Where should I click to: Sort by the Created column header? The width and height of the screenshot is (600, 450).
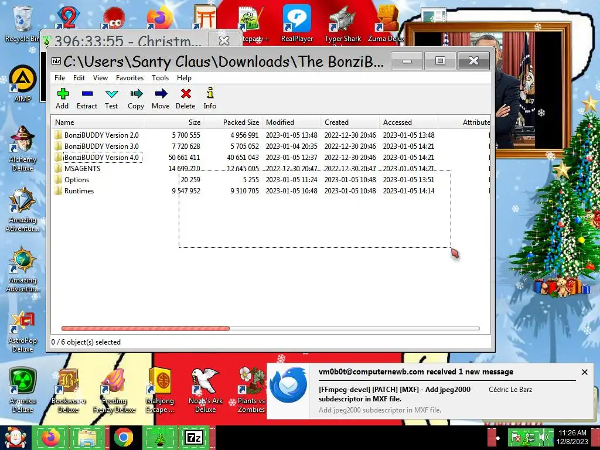(350, 122)
